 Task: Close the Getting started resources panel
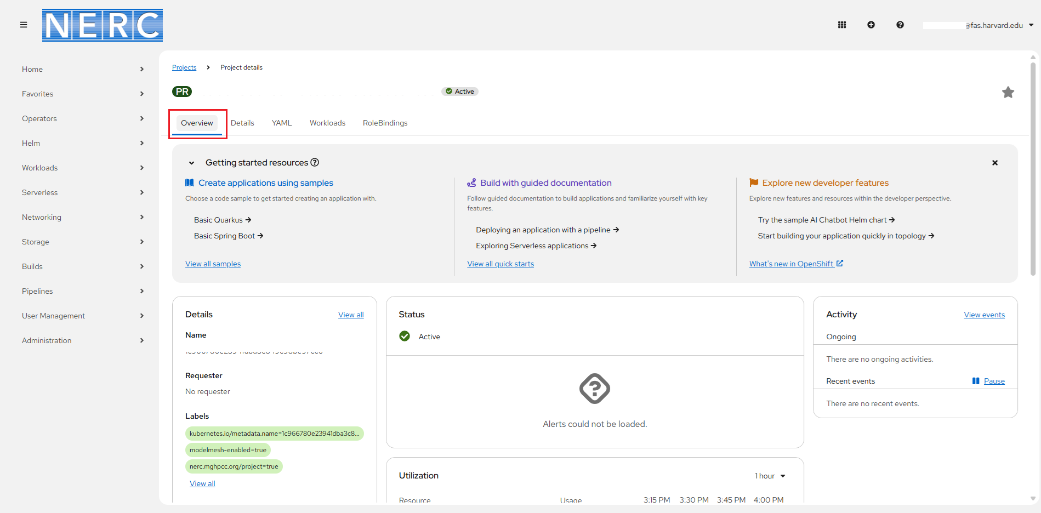994,163
